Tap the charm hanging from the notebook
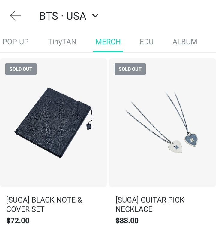Image resolution: width=216 pixels, height=232 pixels. tap(89, 126)
